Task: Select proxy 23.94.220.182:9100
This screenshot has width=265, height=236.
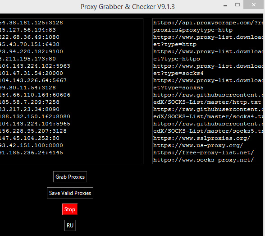Action: click(x=32, y=51)
